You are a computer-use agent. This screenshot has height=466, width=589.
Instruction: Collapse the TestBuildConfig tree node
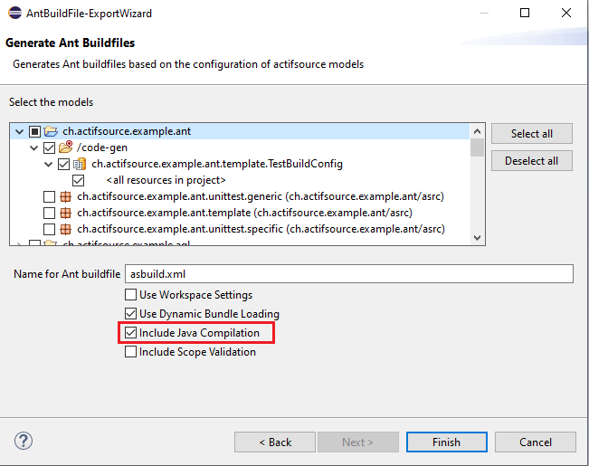point(49,165)
